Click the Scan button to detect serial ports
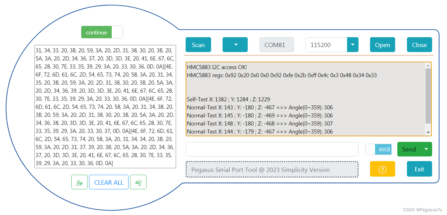The image size is (447, 215). point(198,45)
